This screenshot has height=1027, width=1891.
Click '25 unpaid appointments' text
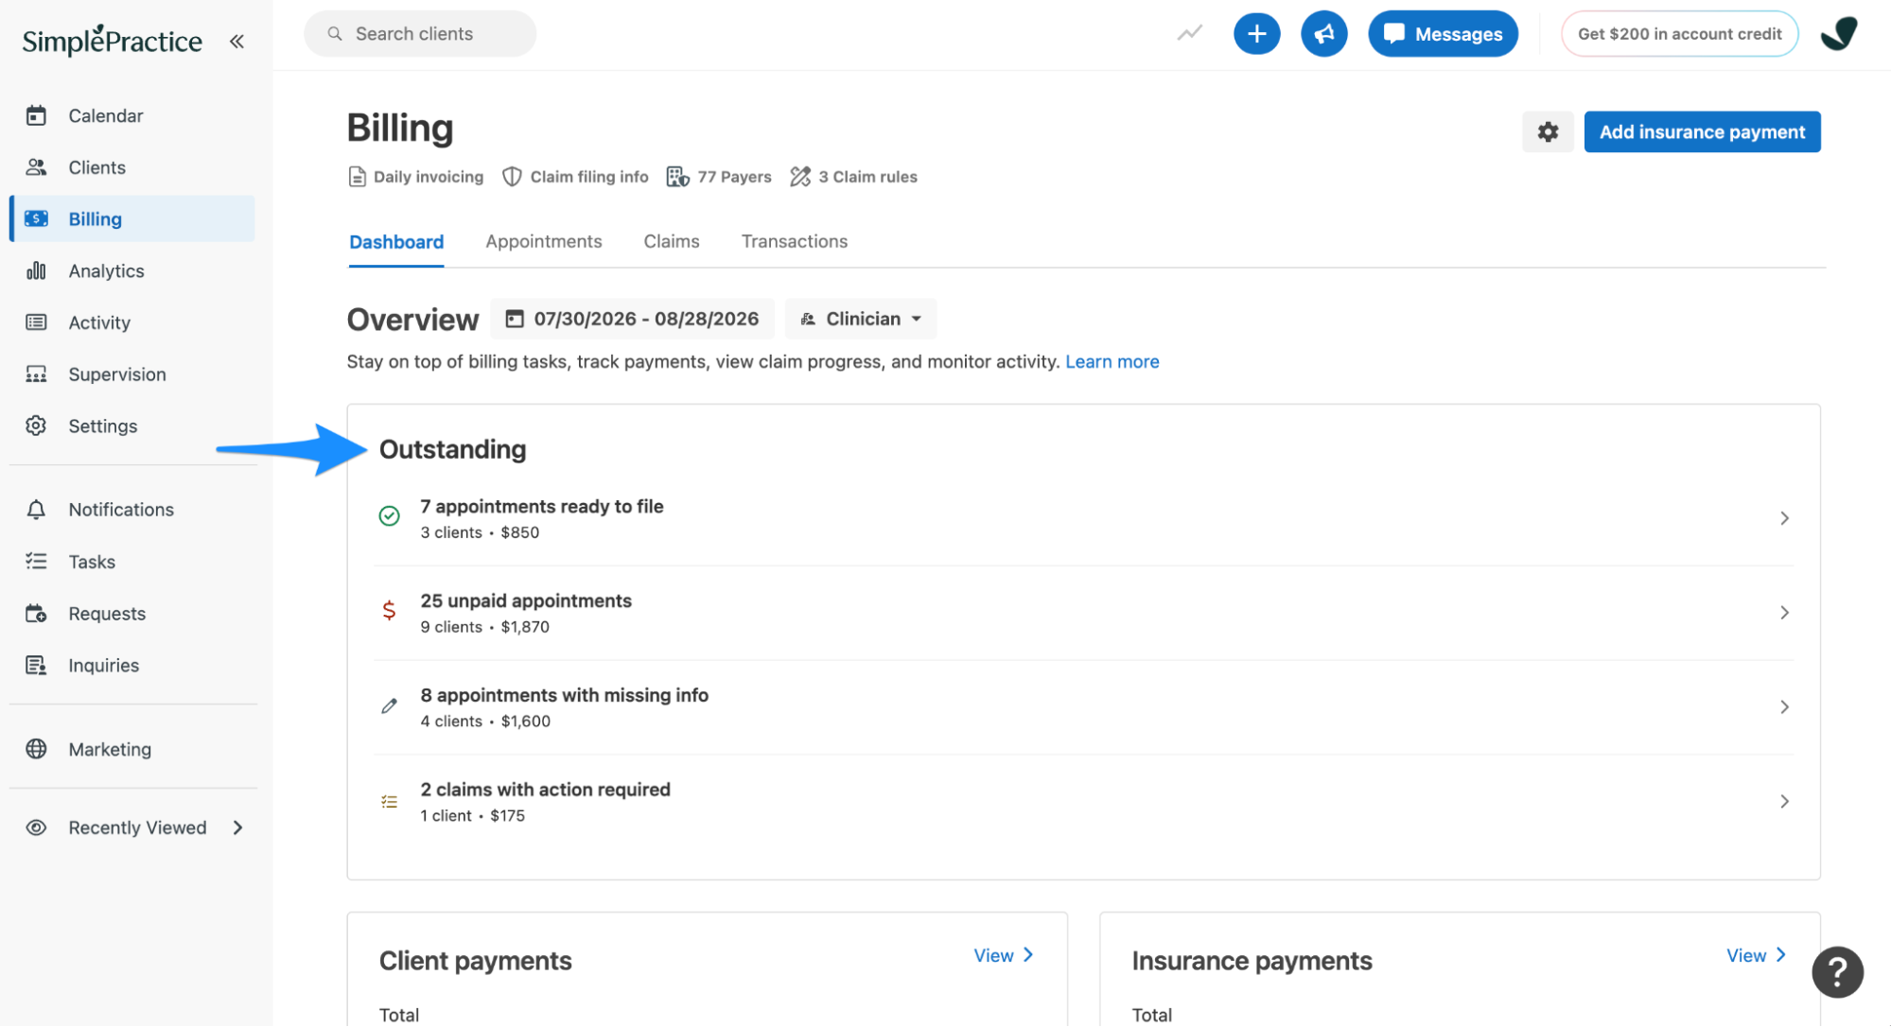click(x=526, y=601)
